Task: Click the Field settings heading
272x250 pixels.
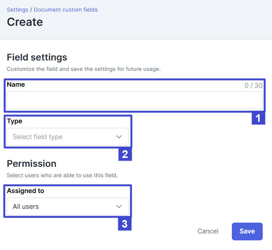Action: [x=37, y=57]
